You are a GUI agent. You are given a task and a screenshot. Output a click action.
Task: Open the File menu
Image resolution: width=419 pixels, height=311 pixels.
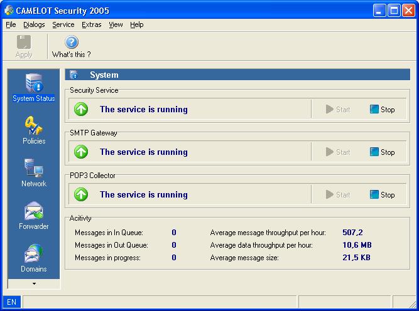(x=11, y=24)
